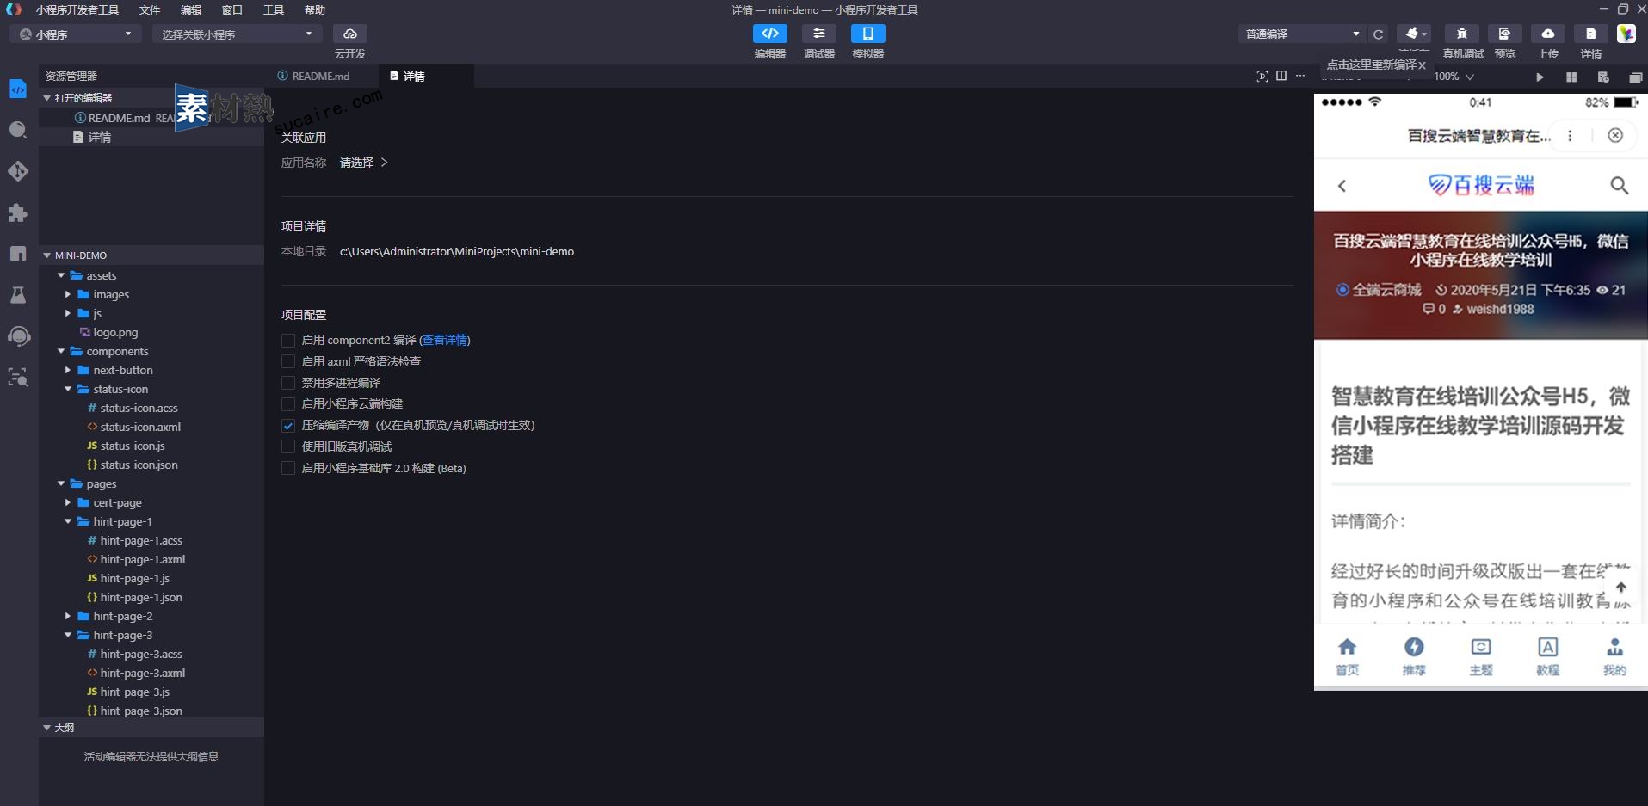Tap the 首页 tab in simulator
The image size is (1648, 806).
[1348, 657]
